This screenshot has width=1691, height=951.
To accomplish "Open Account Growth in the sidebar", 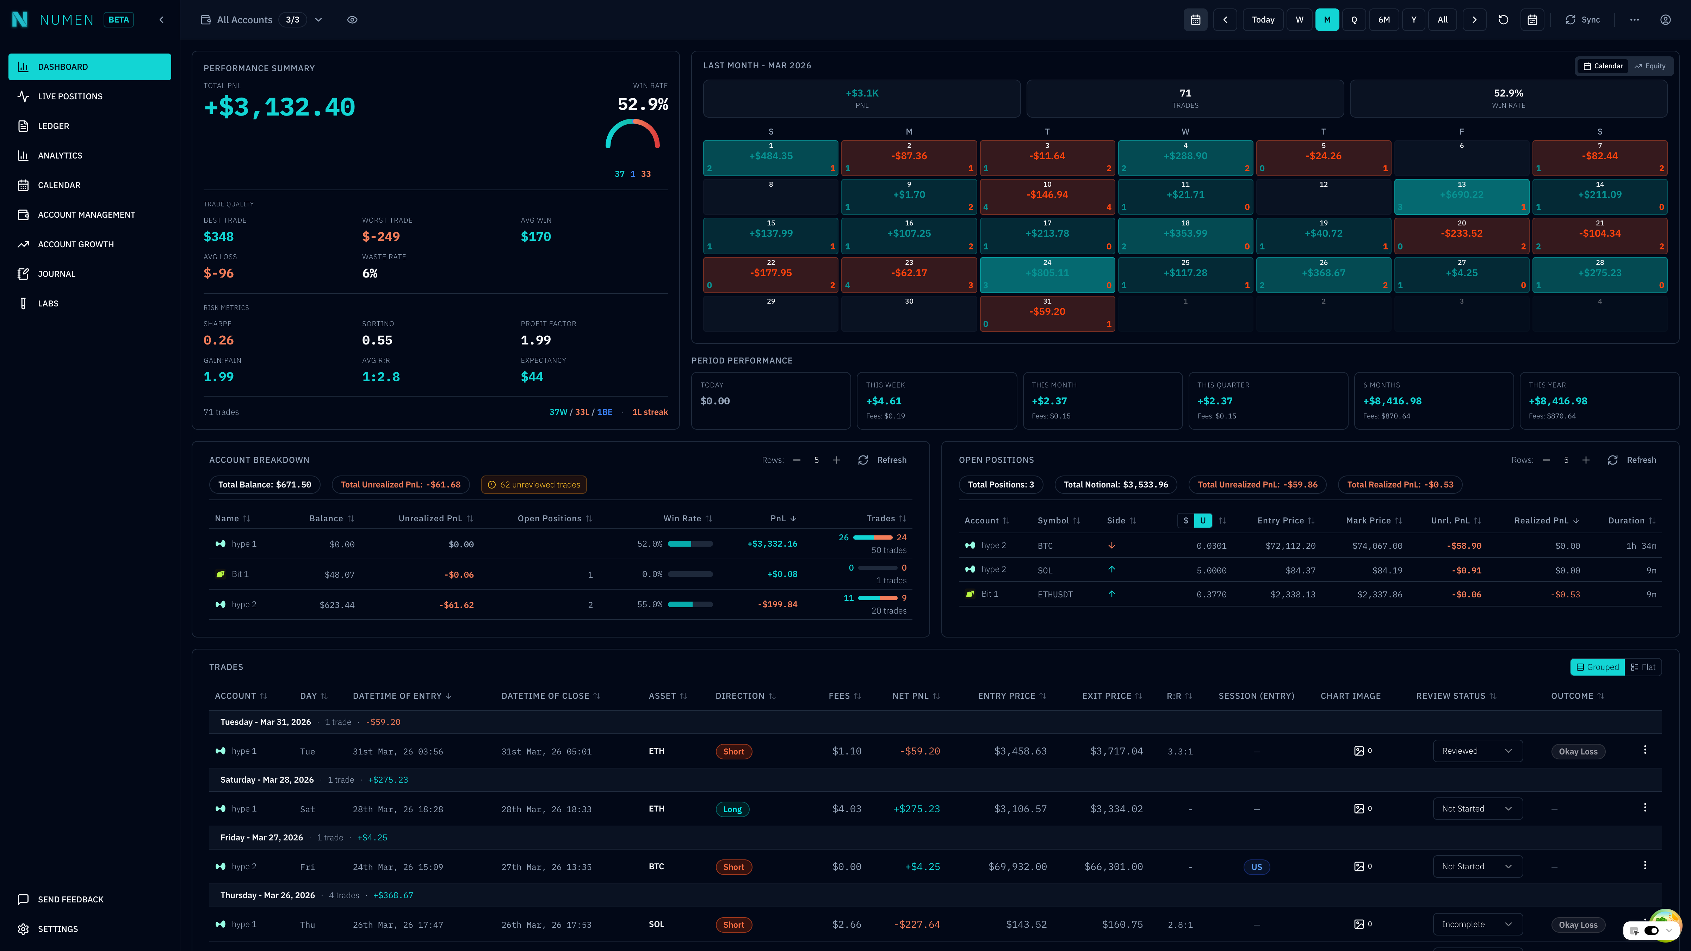I will coord(90,244).
